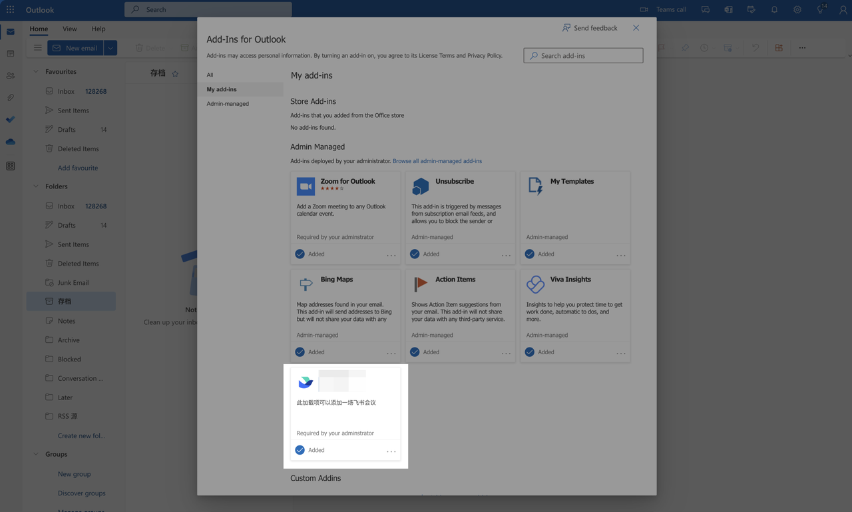Open Settings gear in top bar
Viewport: 852px width, 512px height.
pyautogui.click(x=797, y=9)
